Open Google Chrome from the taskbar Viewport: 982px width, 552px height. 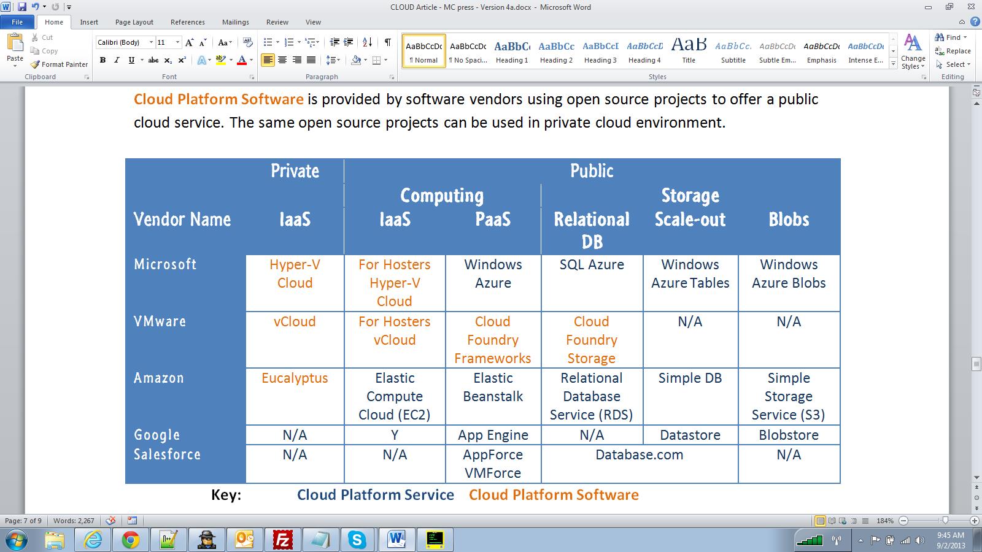(130, 540)
